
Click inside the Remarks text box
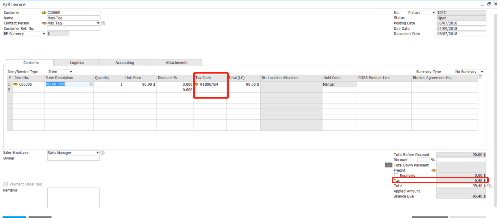pyautogui.click(x=73, y=198)
